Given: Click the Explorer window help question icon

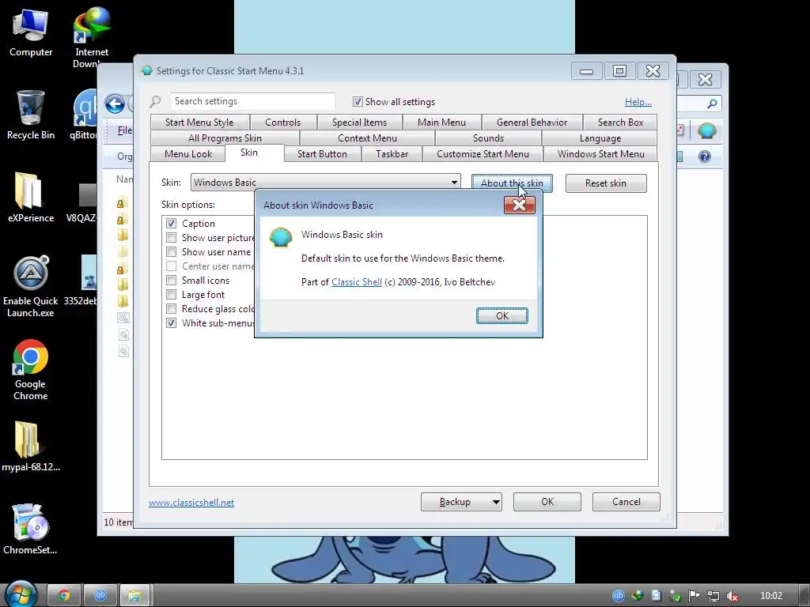Looking at the screenshot, I should tap(705, 156).
